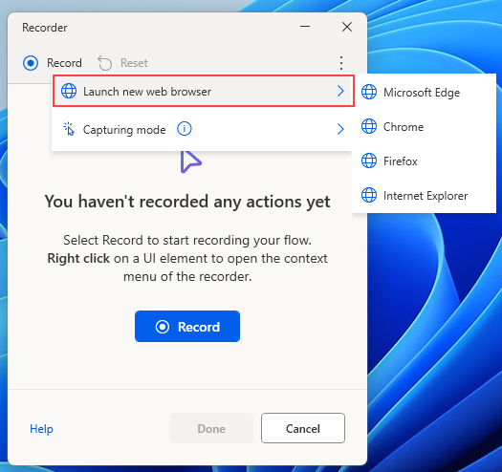
Task: Click the Recorder window title text
Action: (45, 28)
